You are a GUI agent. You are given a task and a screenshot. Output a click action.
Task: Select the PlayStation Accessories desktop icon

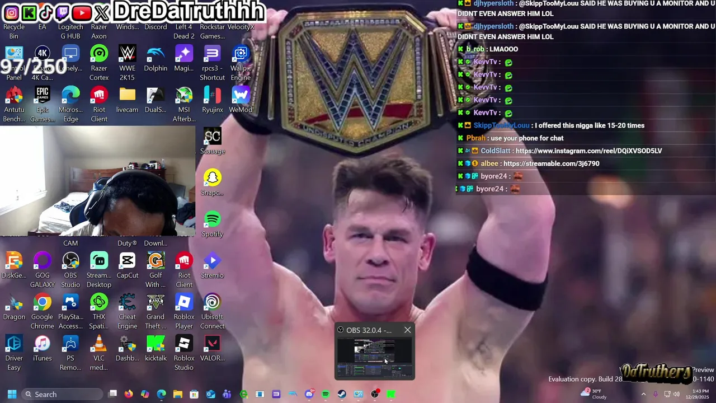[70, 311]
